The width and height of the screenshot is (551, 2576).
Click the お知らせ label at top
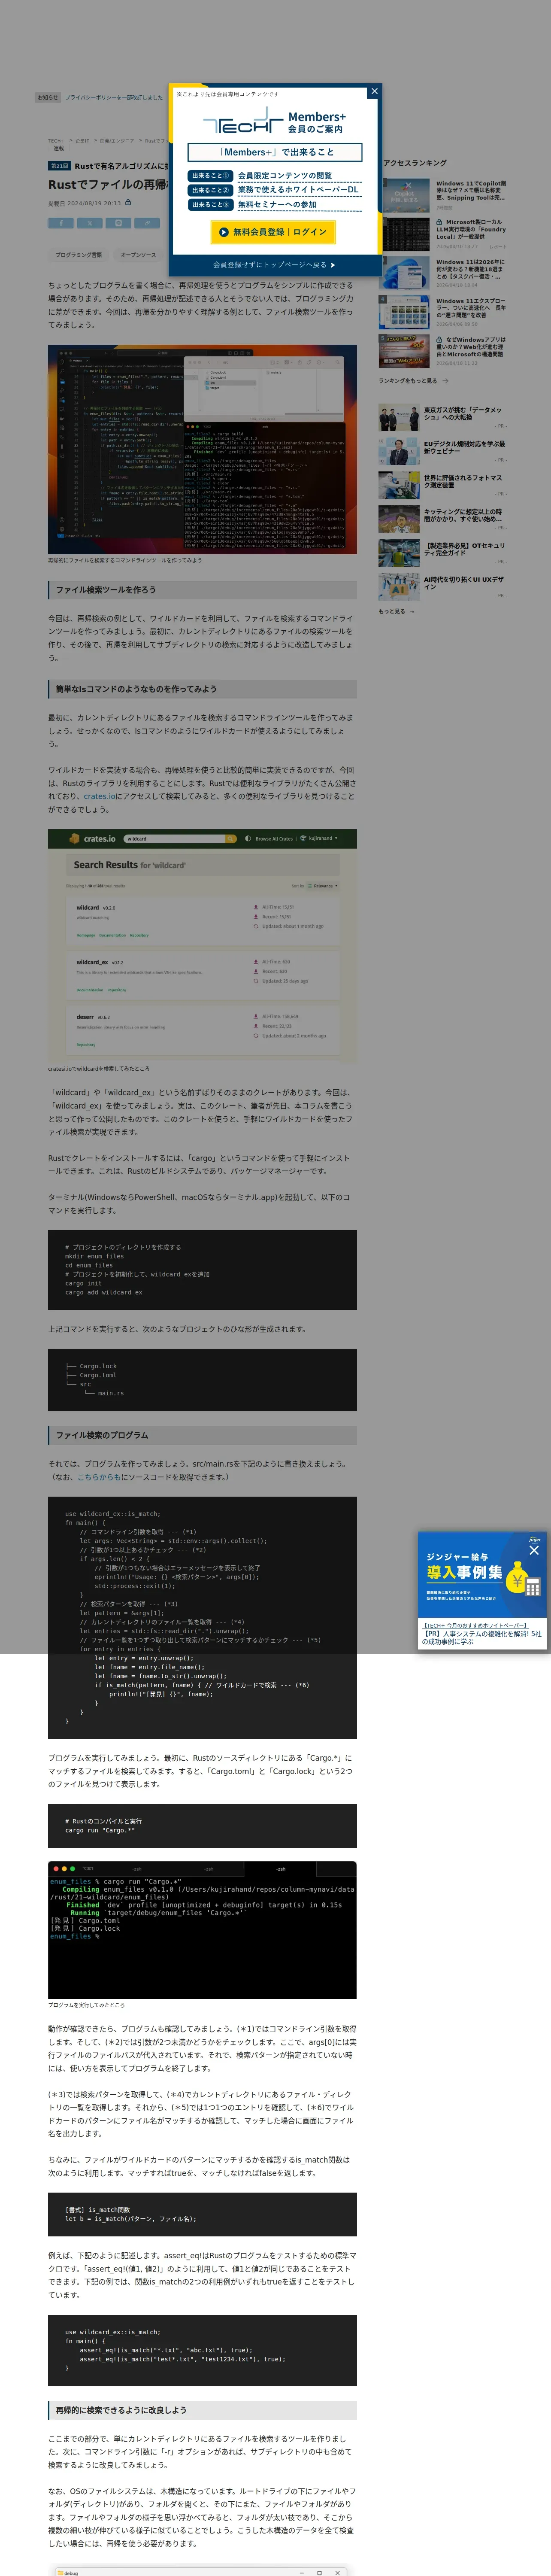point(48,97)
